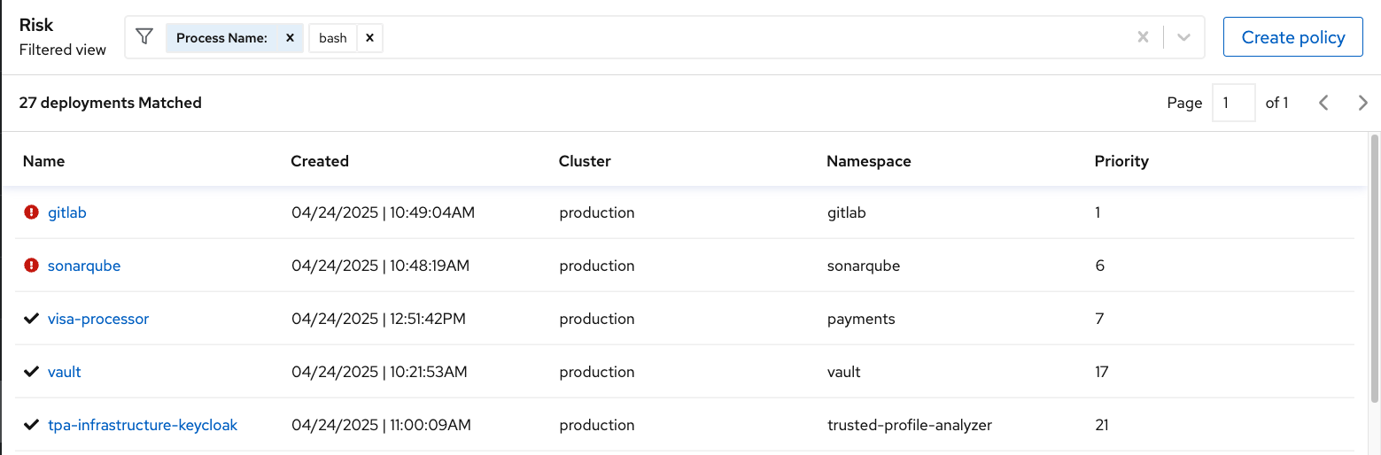The image size is (1381, 455).
Task: Sort table by Priority column
Action: 1121,161
